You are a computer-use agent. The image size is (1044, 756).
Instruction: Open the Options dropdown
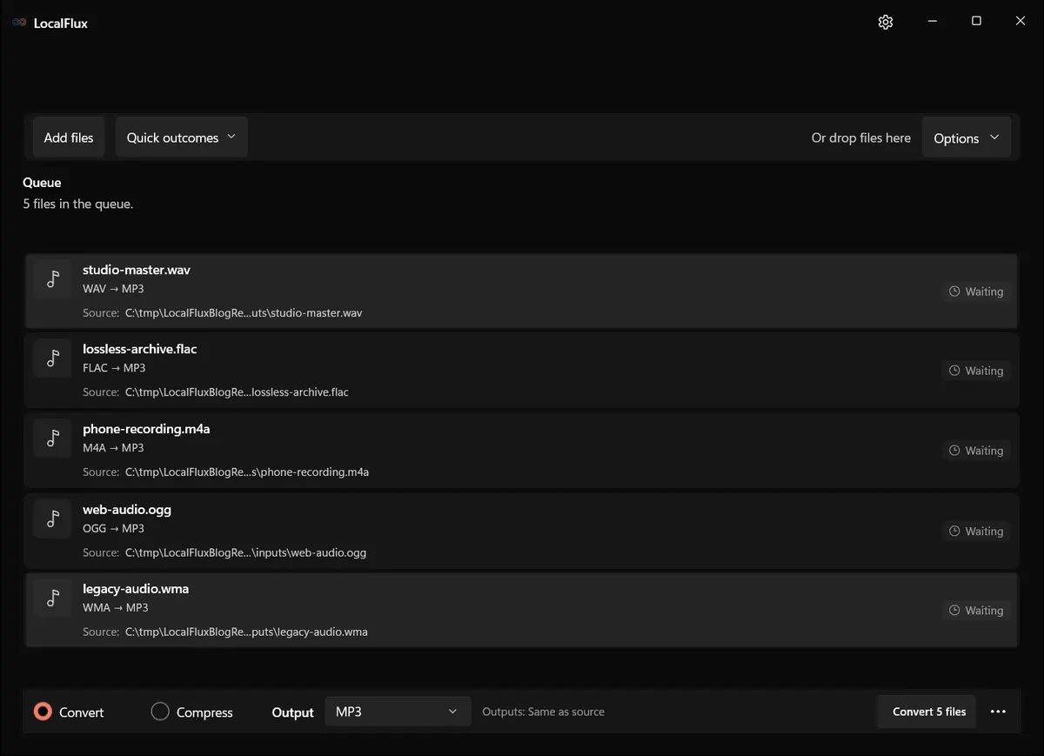[x=967, y=137]
